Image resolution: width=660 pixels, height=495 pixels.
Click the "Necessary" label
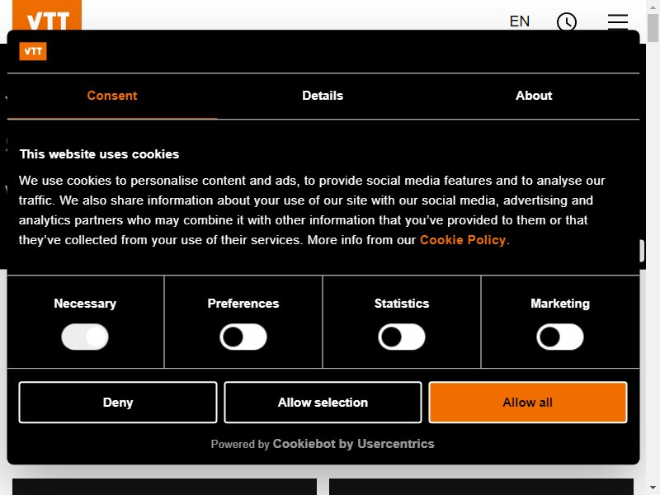click(x=85, y=304)
